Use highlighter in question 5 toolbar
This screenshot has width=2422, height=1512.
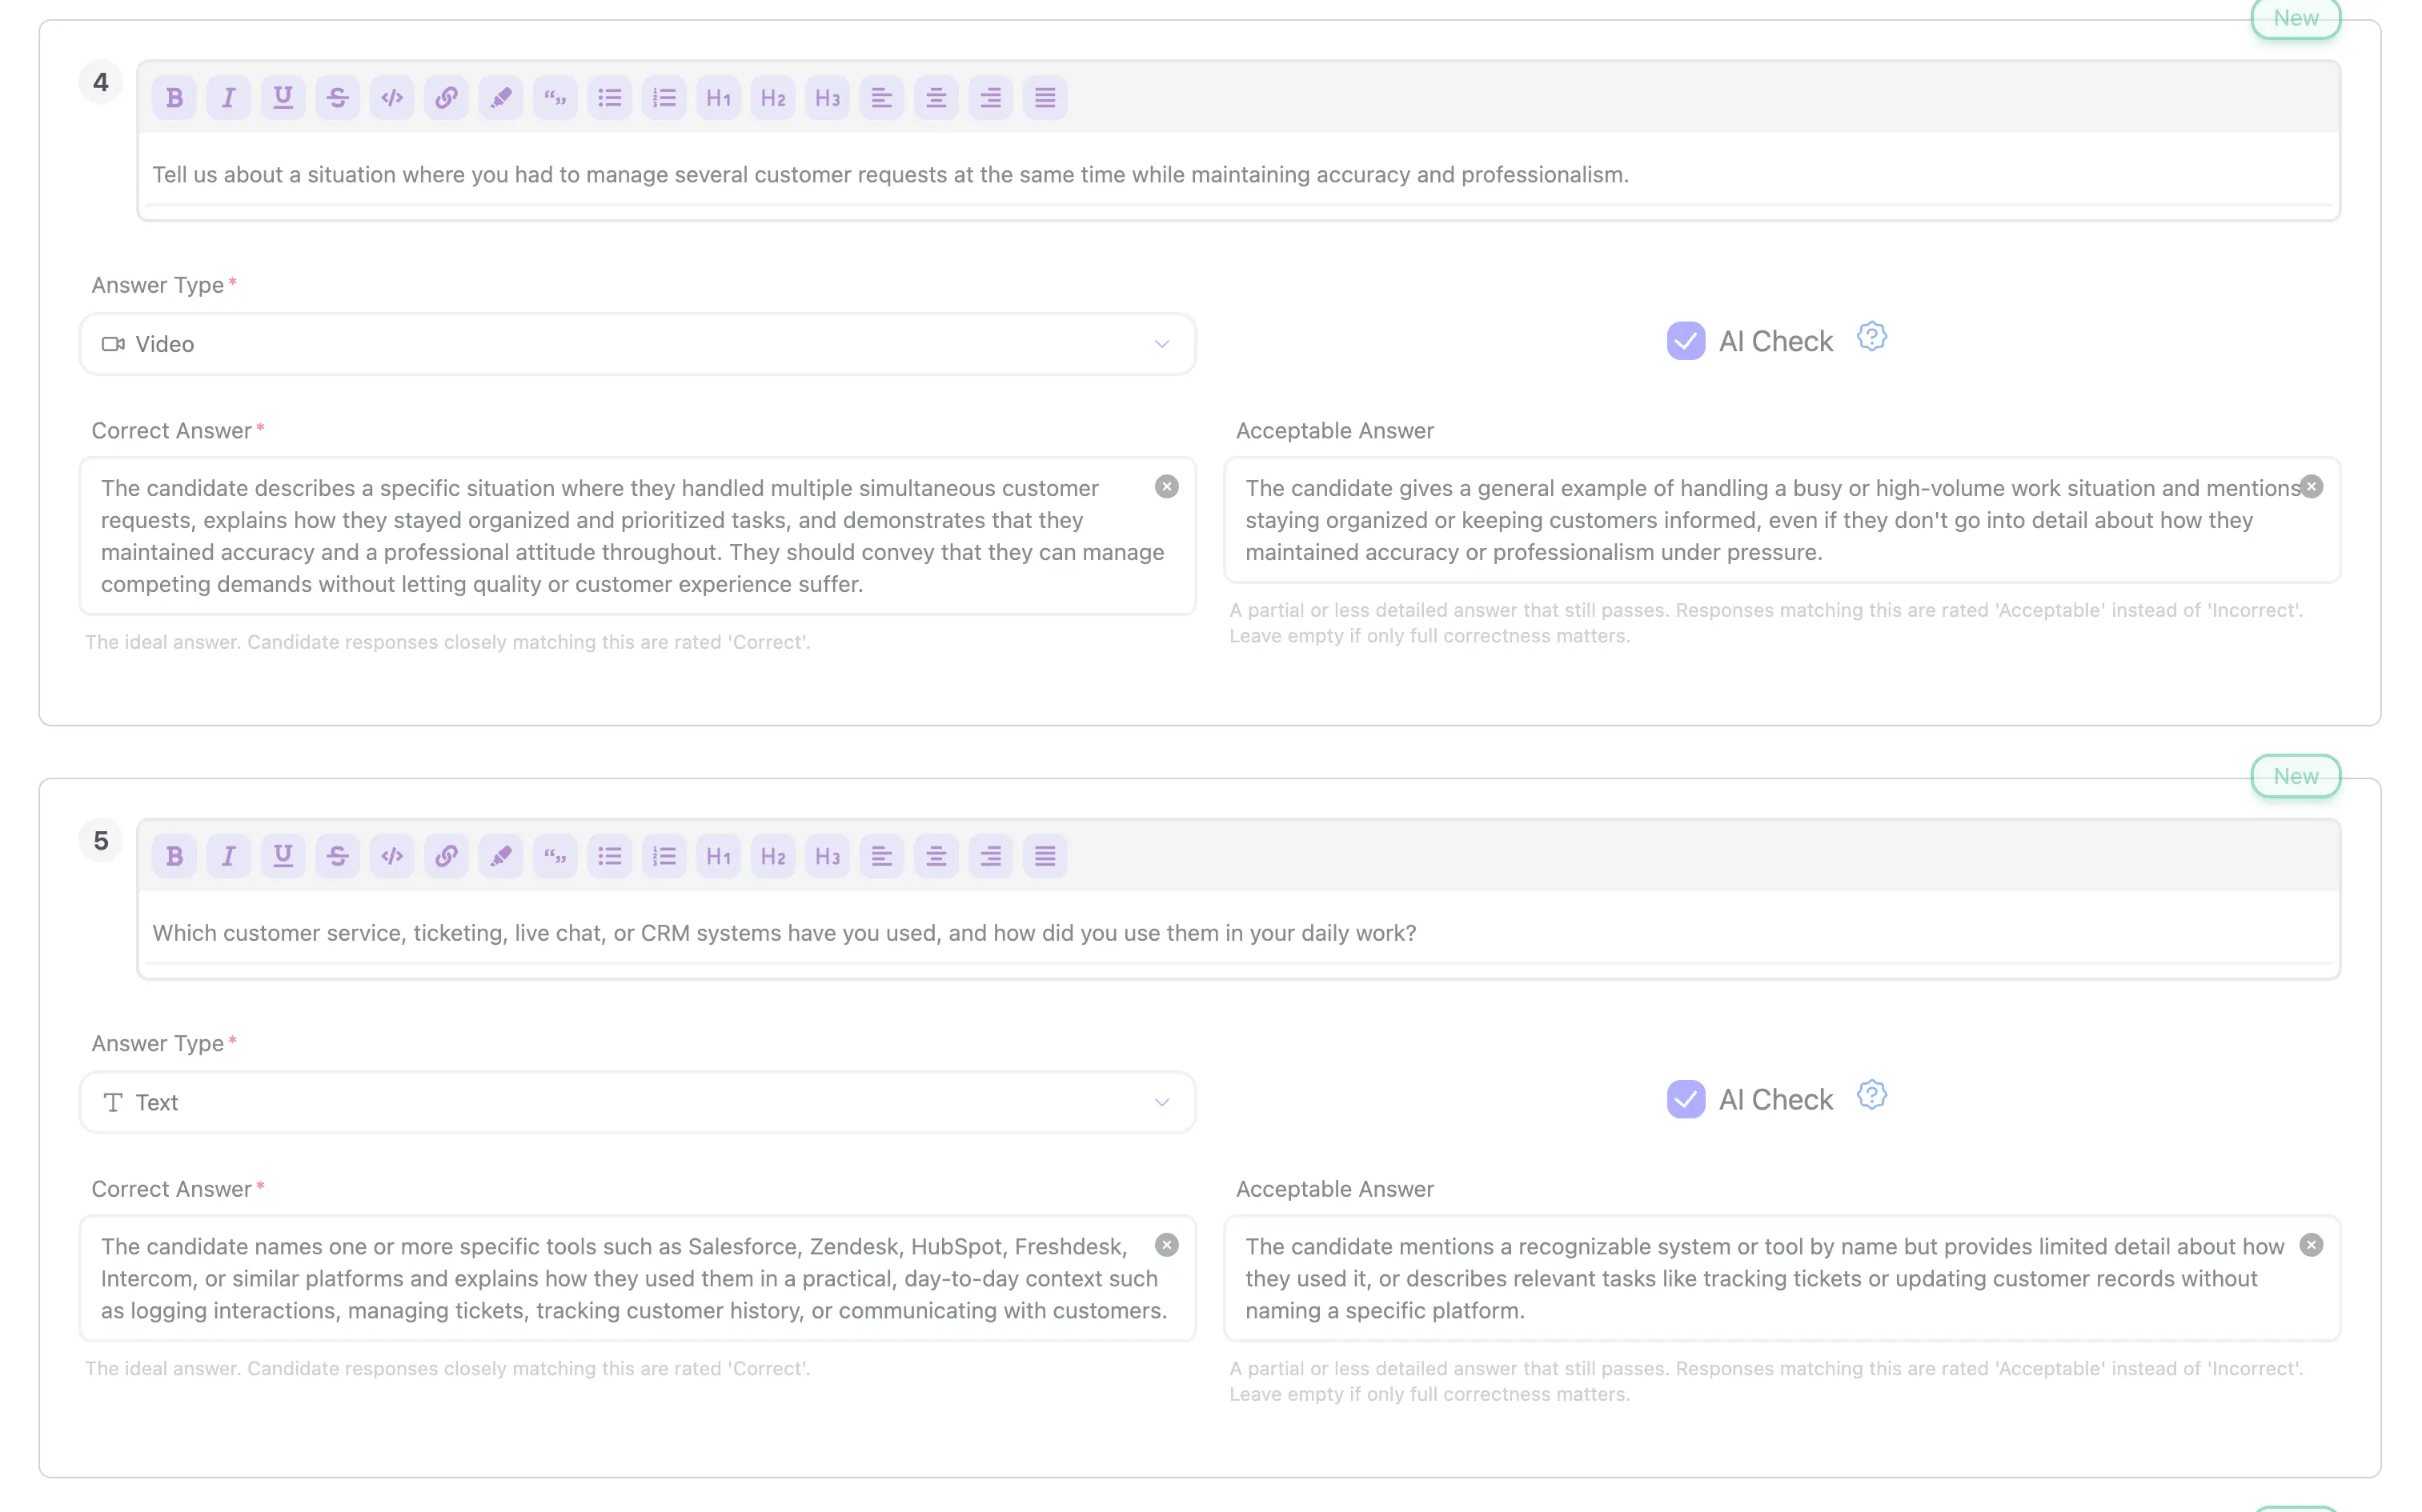[x=501, y=856]
